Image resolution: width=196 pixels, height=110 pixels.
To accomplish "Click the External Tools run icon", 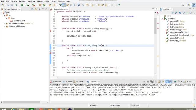I will (x=33, y=5).
